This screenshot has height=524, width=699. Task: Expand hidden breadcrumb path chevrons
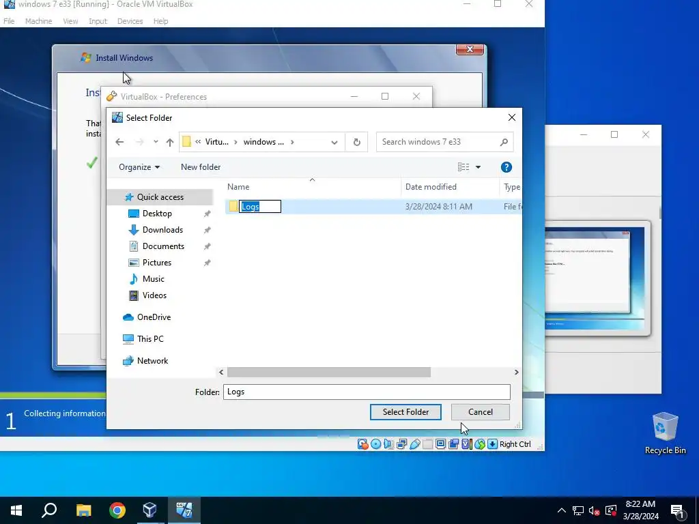coord(198,142)
